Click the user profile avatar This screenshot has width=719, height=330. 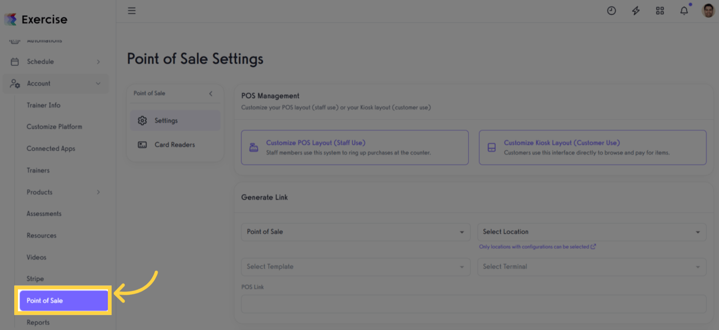708,11
